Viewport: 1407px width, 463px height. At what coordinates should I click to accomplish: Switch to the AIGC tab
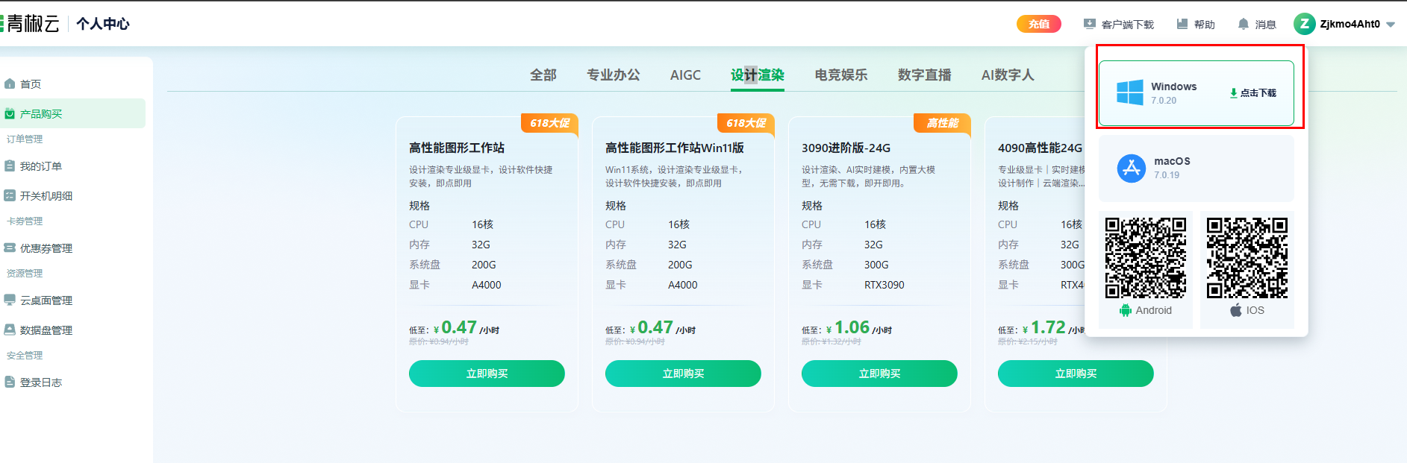(x=685, y=75)
